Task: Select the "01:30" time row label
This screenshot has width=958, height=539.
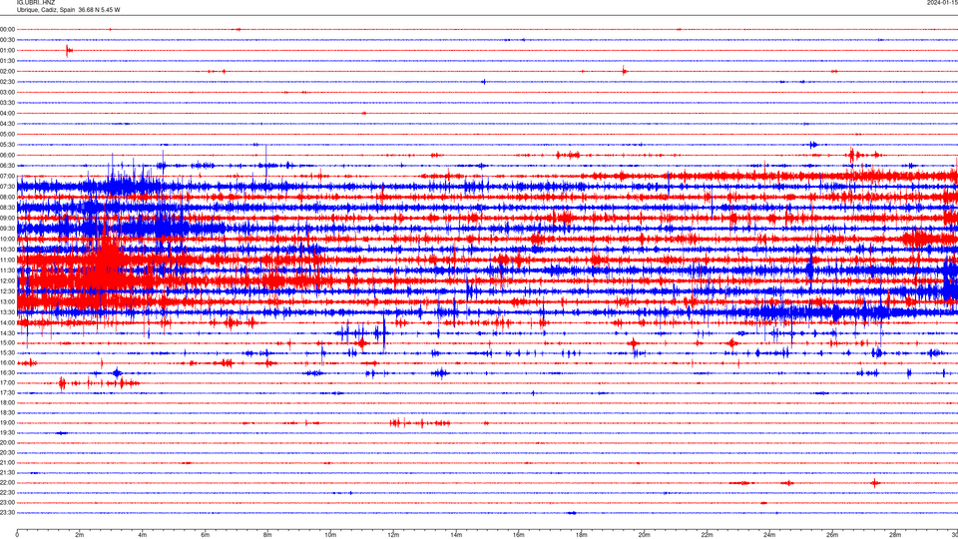Action: click(x=7, y=61)
